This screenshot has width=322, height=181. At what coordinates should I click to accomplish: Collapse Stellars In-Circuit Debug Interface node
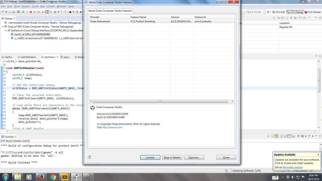[x=6, y=30]
